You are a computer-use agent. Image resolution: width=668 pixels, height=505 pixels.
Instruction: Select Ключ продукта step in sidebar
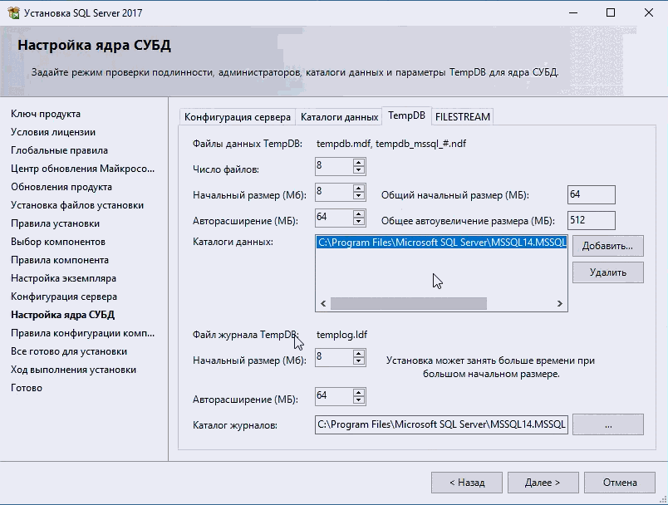(46, 114)
